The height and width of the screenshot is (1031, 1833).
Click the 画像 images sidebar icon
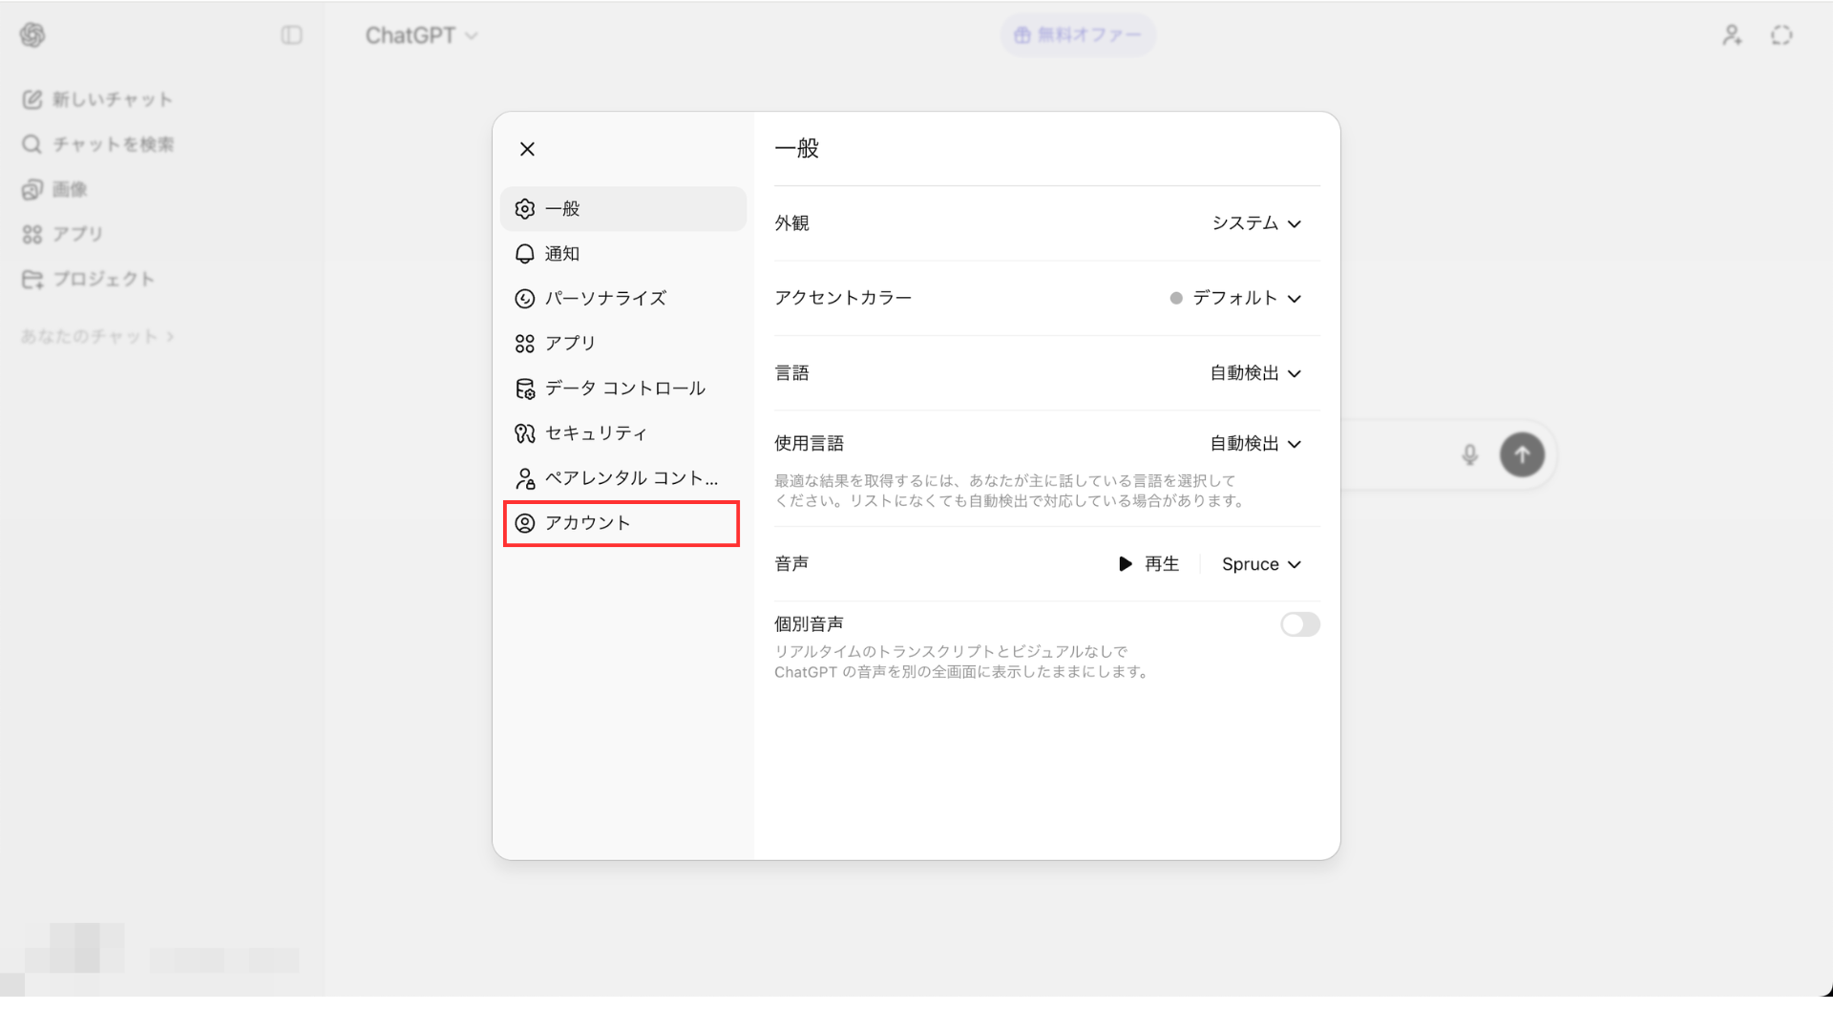pos(32,189)
